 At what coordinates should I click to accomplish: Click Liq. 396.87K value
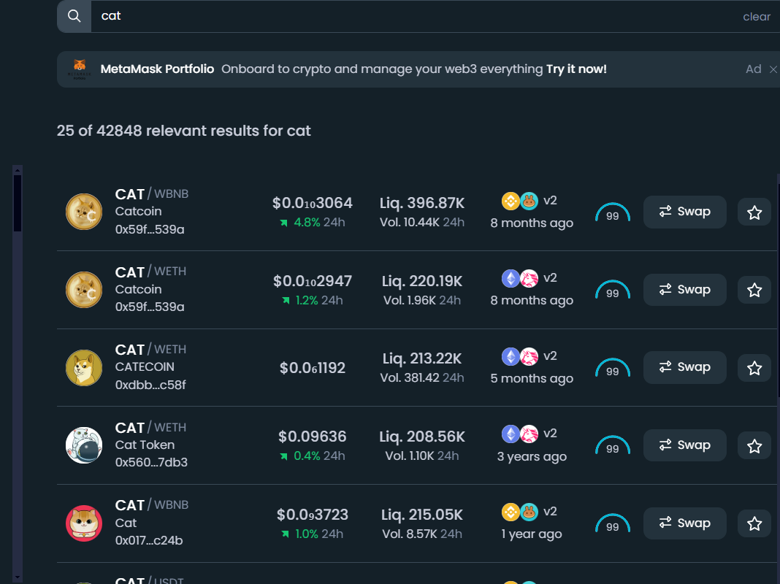point(422,203)
